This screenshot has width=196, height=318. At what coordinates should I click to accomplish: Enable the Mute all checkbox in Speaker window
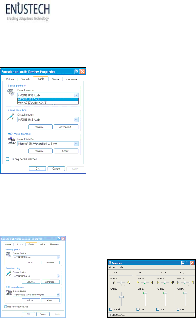[x=110, y=309]
